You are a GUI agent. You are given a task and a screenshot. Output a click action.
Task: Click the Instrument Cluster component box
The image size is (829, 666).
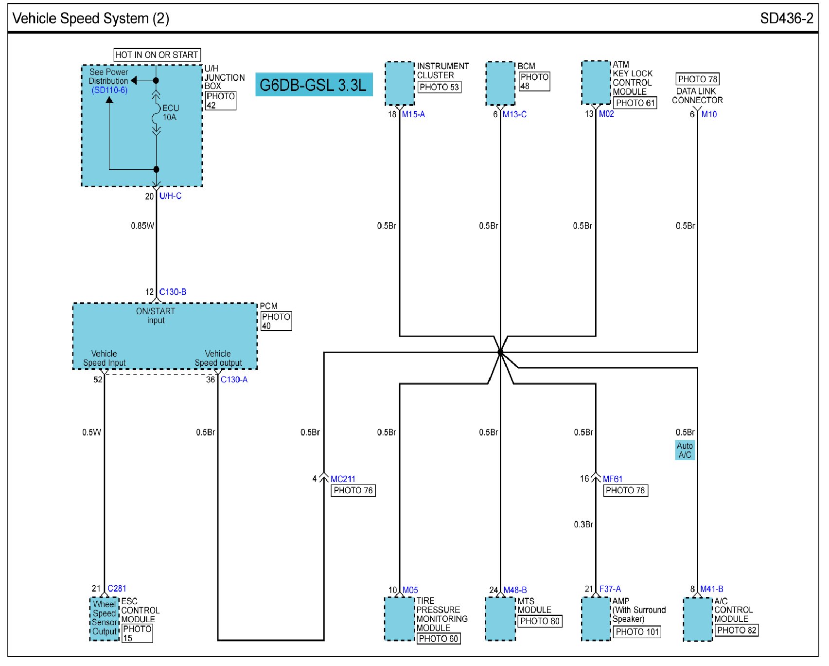pyautogui.click(x=399, y=83)
